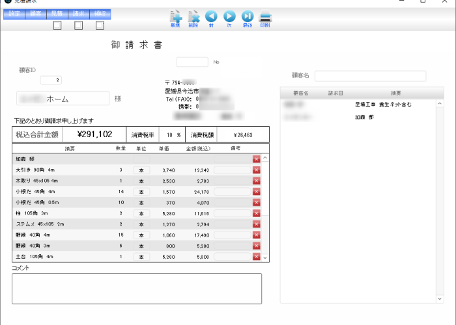Go to previous record (前)
456x325 pixels.
[x=211, y=19]
